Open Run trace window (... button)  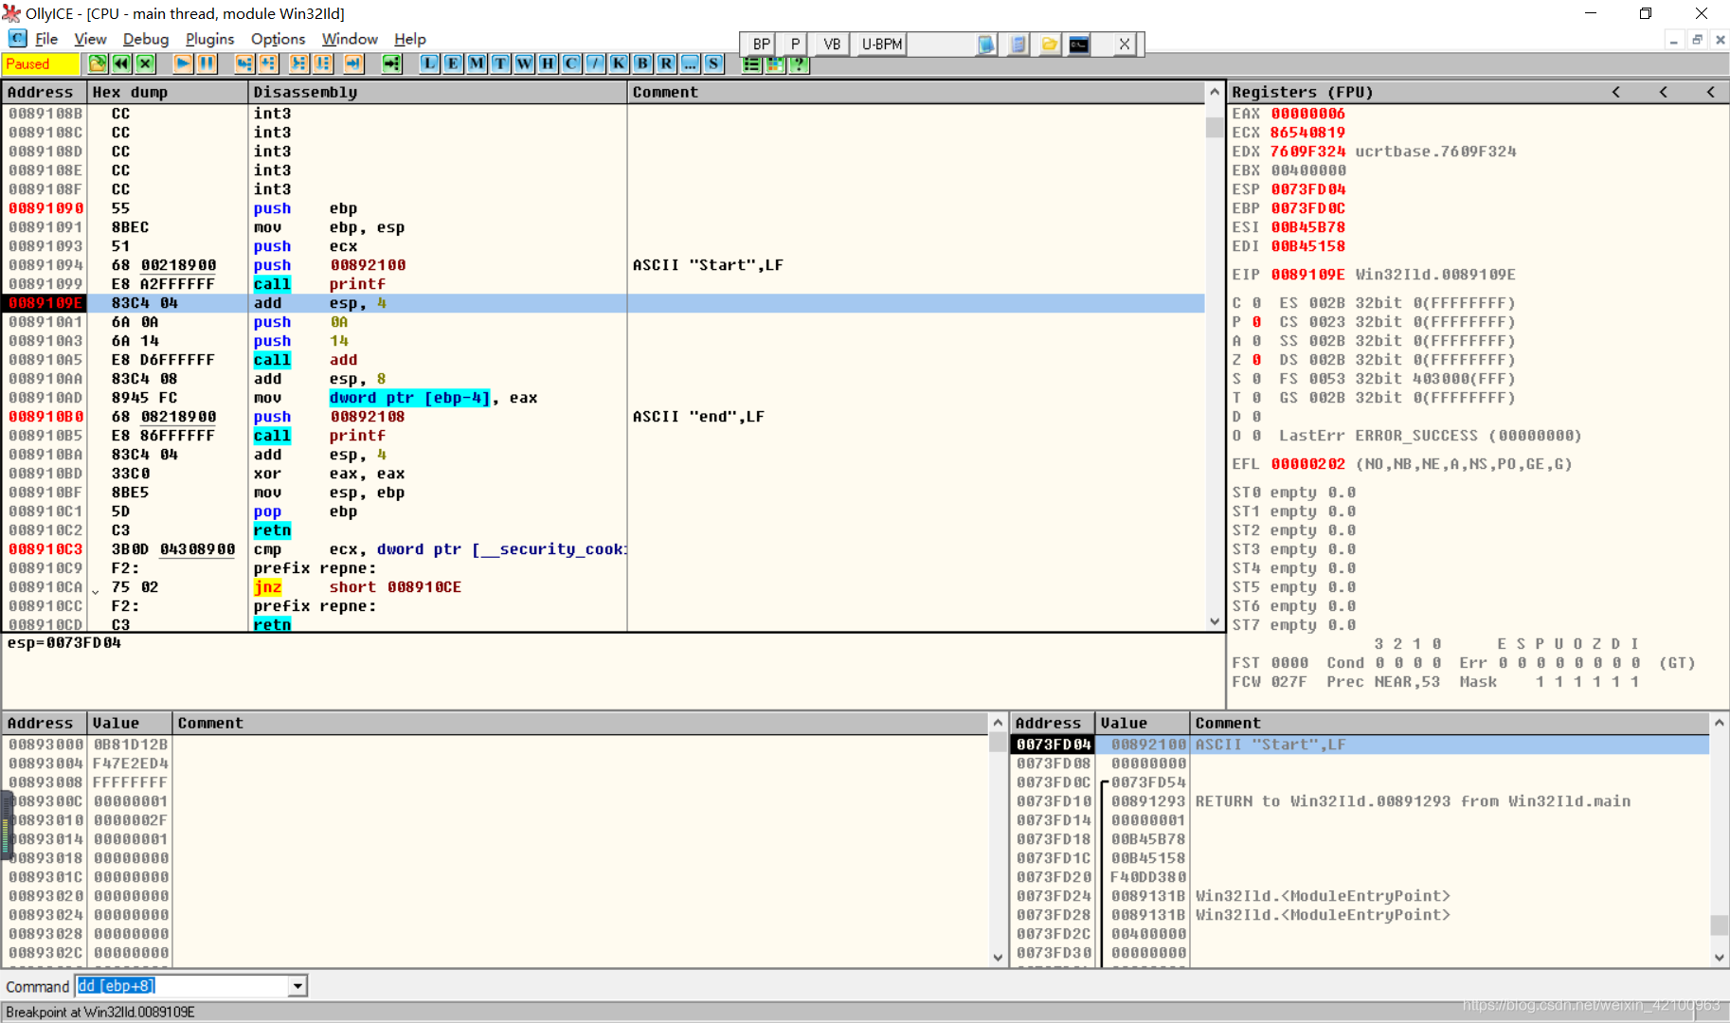coord(690,63)
